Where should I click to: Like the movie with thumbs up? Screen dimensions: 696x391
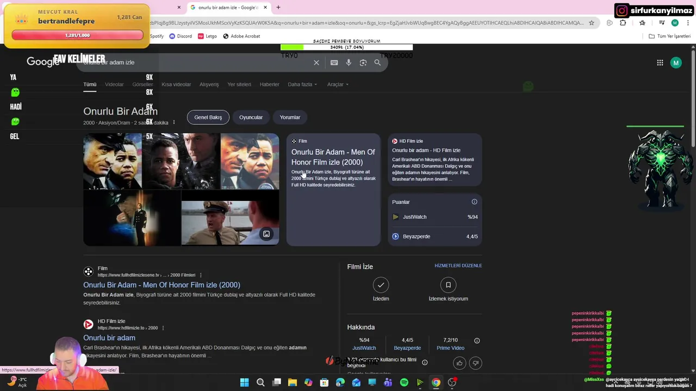pyautogui.click(x=460, y=363)
